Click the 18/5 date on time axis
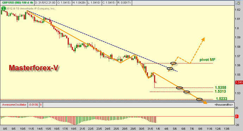The height and width of the screenshot is (131, 243). pyautogui.click(x=74, y=129)
